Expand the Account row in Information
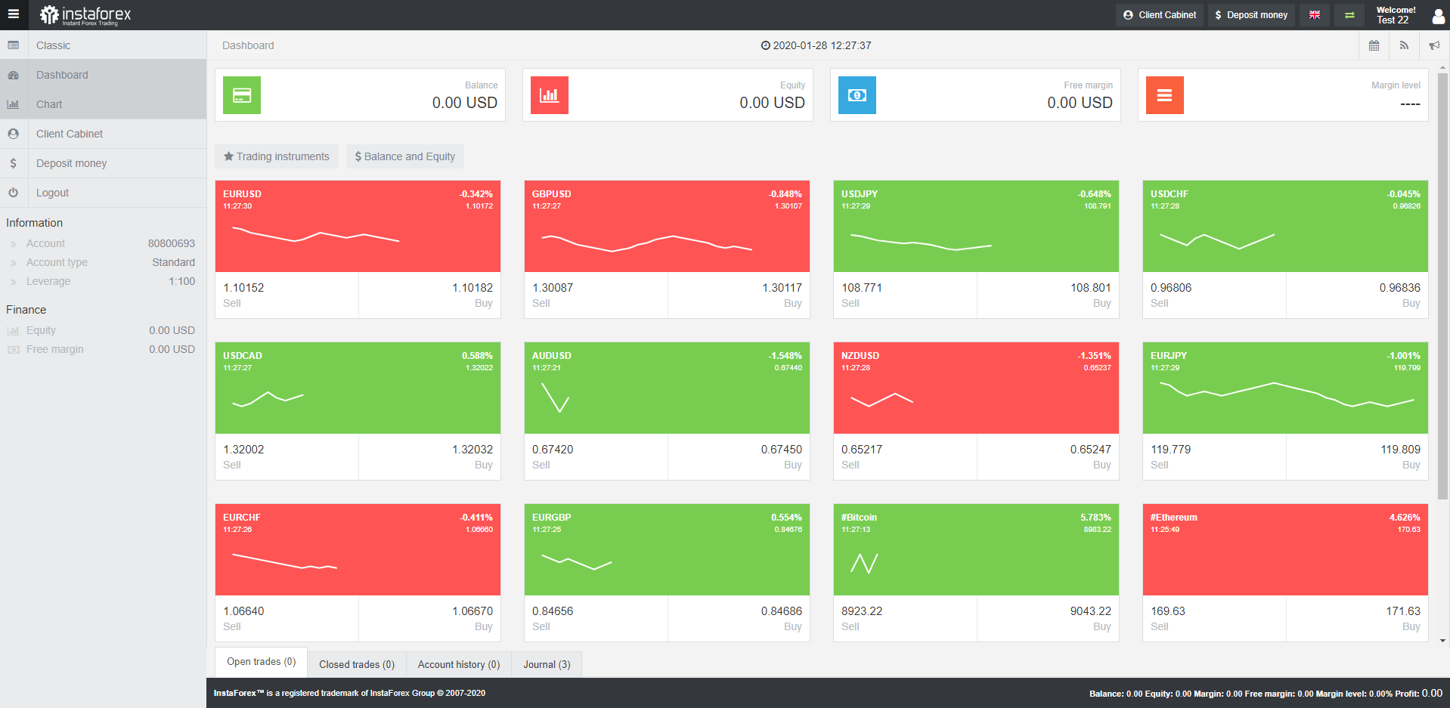This screenshot has height=708, width=1450. pos(45,243)
